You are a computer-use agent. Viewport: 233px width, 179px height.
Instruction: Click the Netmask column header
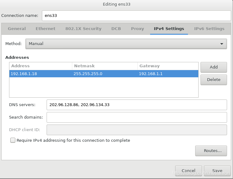point(105,66)
